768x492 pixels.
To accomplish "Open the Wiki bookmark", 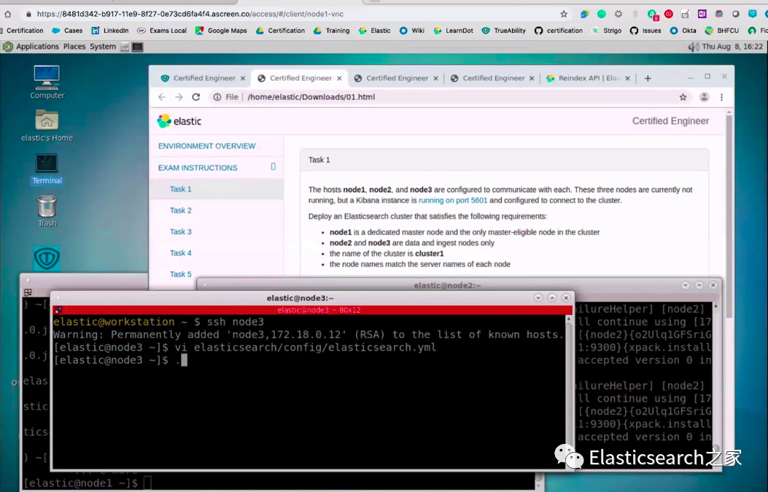I will click(412, 31).
